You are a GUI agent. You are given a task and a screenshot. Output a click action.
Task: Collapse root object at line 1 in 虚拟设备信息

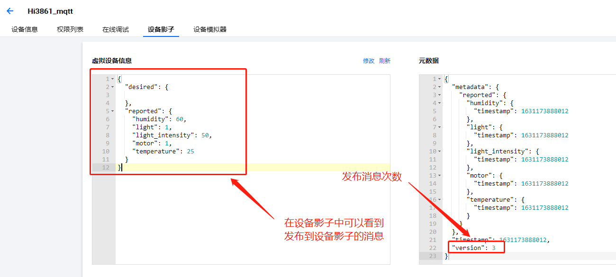[112, 79]
